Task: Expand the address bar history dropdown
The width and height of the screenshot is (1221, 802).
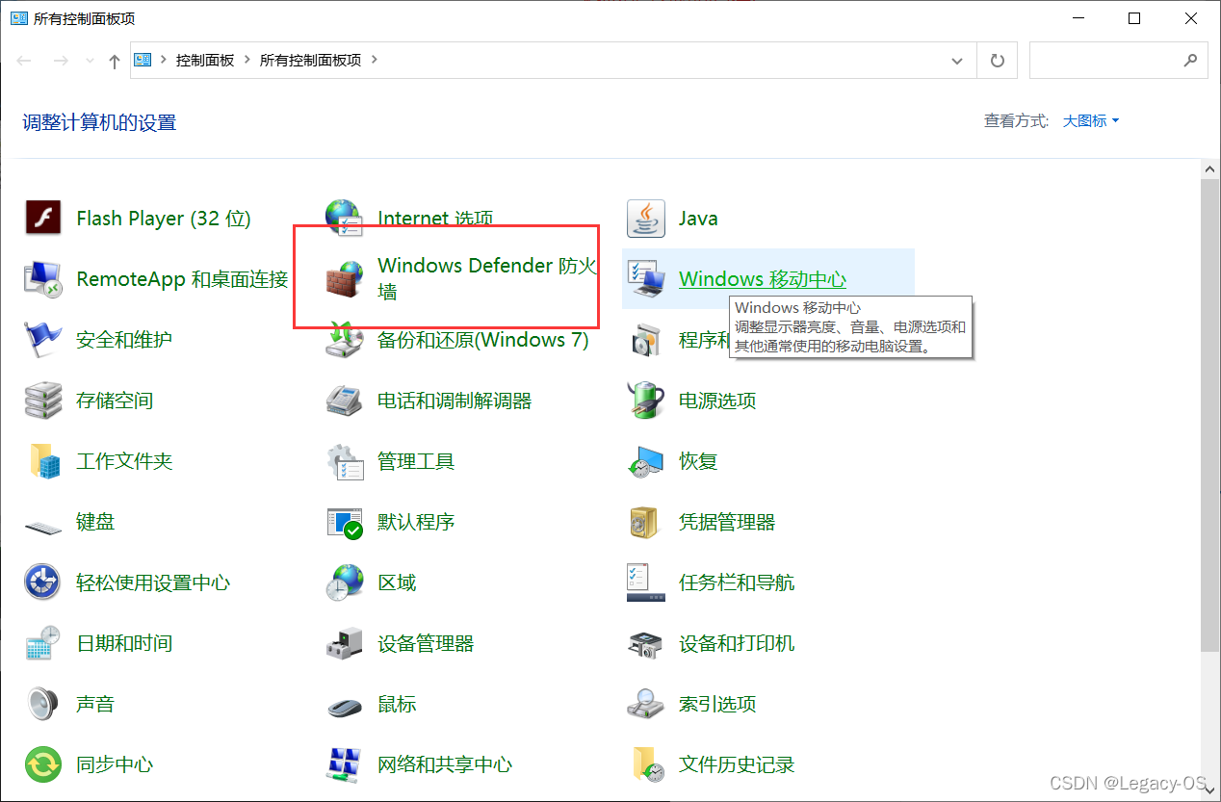Action: coord(957,61)
